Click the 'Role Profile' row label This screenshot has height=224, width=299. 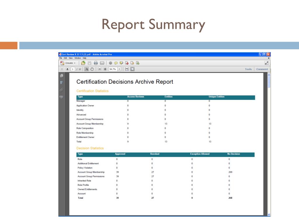83,185
